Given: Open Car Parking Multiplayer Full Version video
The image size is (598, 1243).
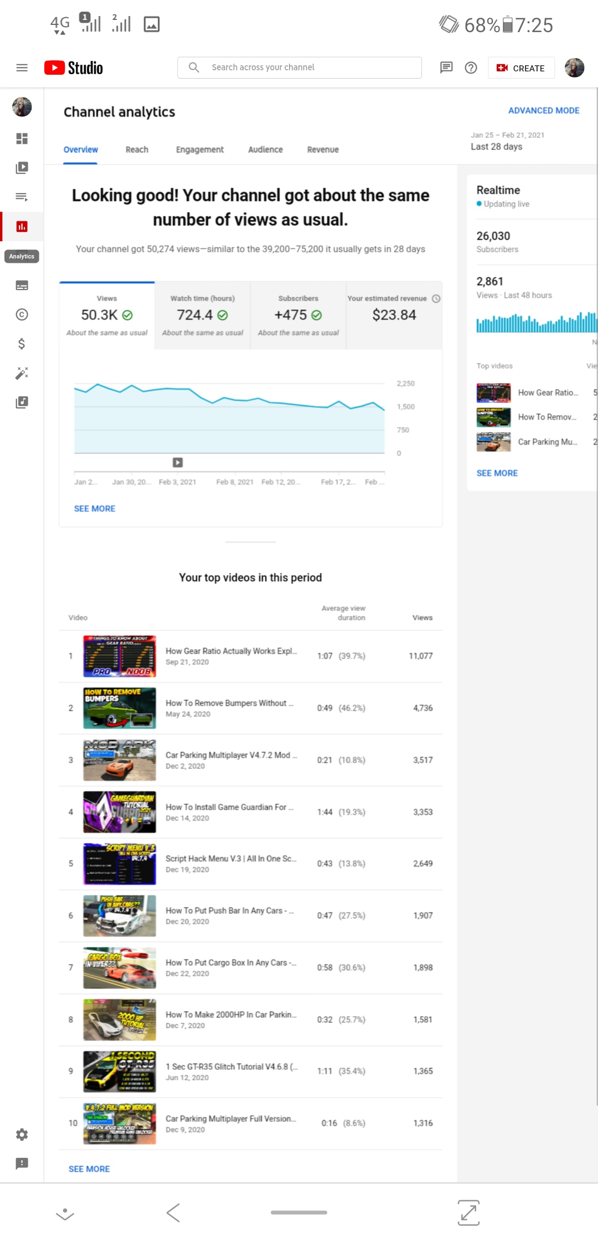Looking at the screenshot, I should click(x=231, y=1118).
